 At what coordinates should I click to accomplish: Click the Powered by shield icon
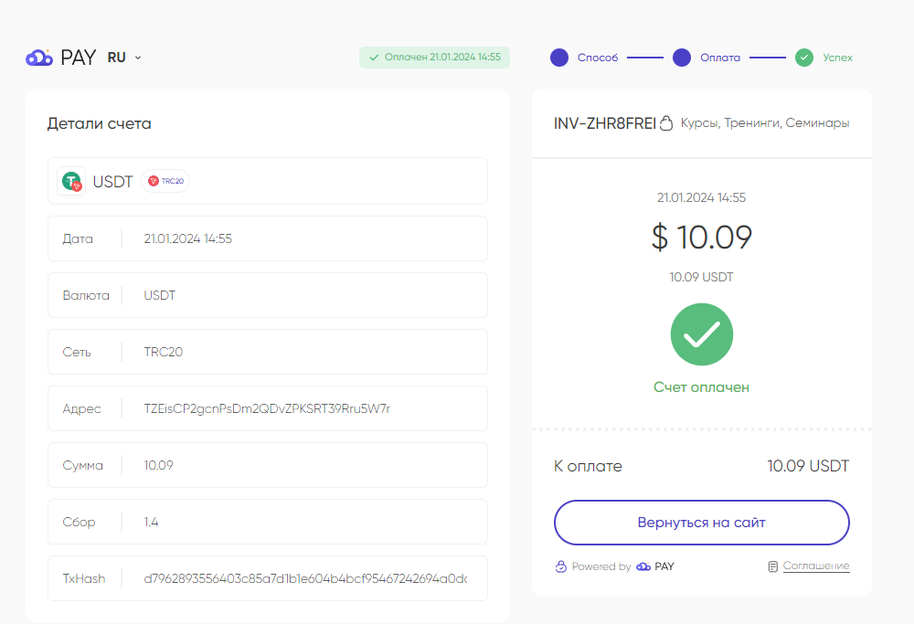(561, 566)
